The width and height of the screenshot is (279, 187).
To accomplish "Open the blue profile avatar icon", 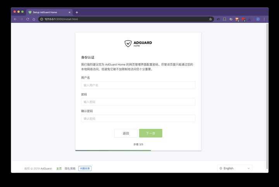I will pyautogui.click(x=258, y=19).
